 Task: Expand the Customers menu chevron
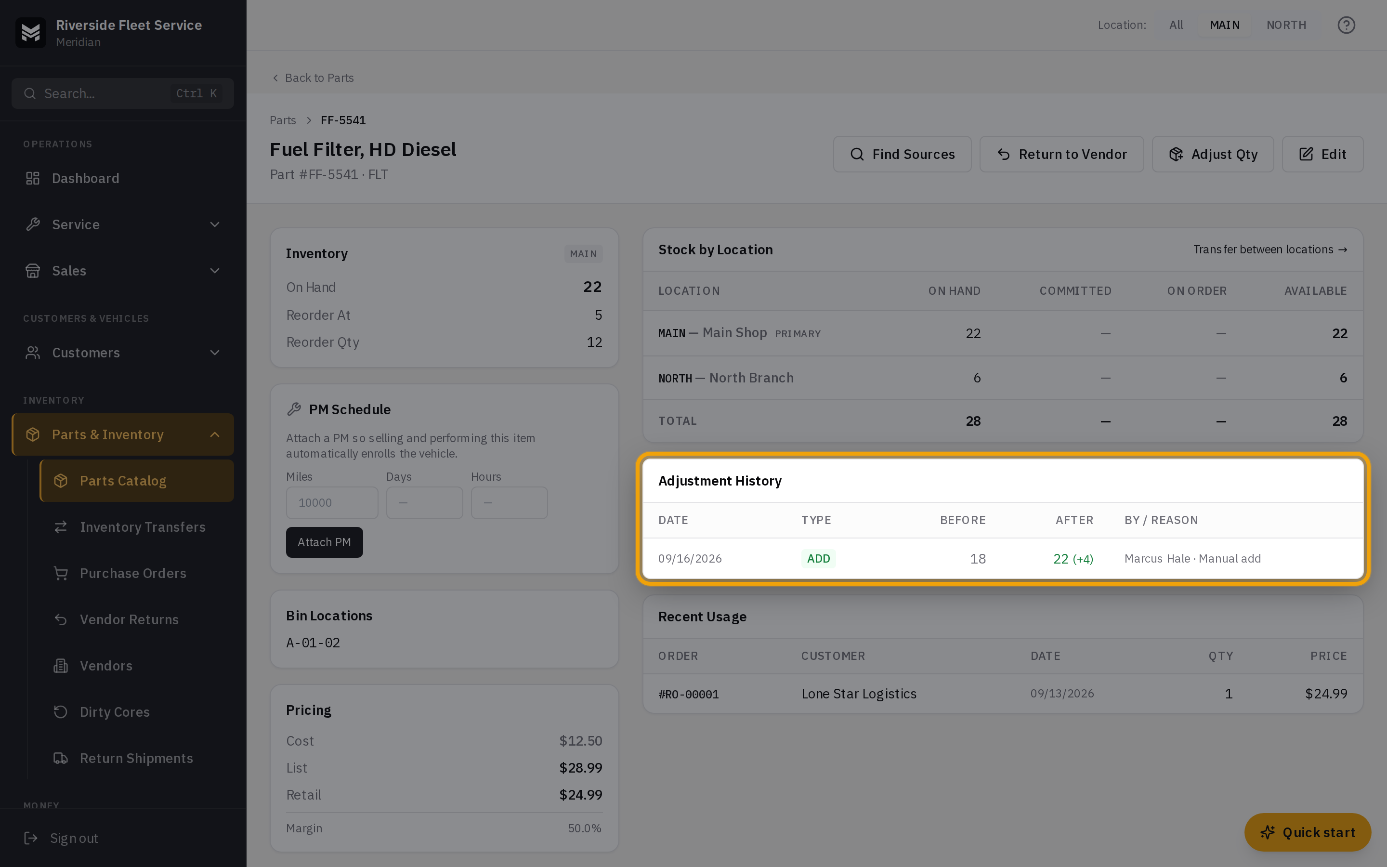(215, 353)
